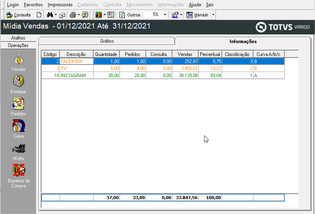Click the Sair menu item

tap(210, 5)
